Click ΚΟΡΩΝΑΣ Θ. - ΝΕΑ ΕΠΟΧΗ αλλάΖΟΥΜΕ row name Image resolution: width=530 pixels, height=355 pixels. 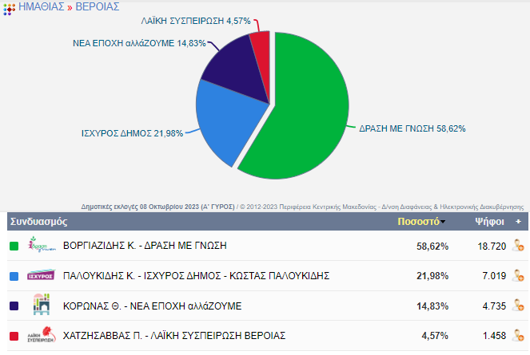pyautogui.click(x=152, y=306)
